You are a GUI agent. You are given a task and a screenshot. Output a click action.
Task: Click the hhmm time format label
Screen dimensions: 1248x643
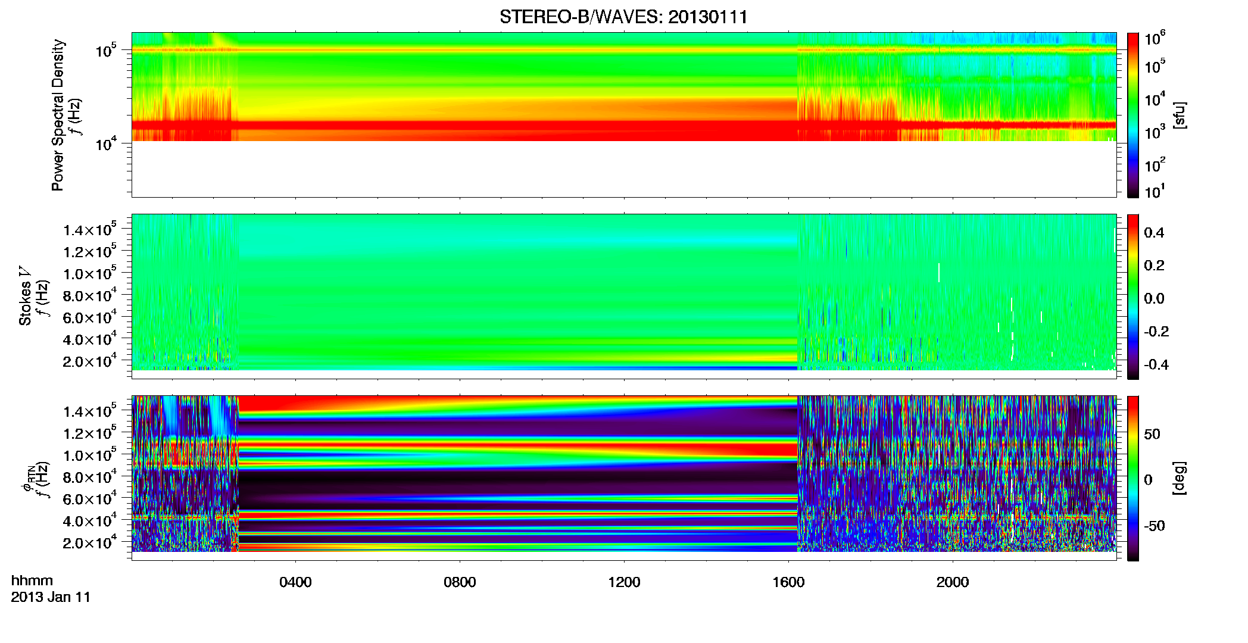32,581
